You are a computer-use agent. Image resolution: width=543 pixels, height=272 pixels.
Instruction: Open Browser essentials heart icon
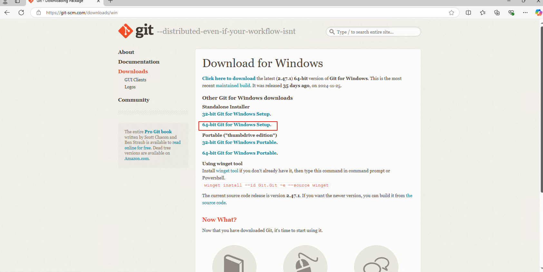coord(511,13)
